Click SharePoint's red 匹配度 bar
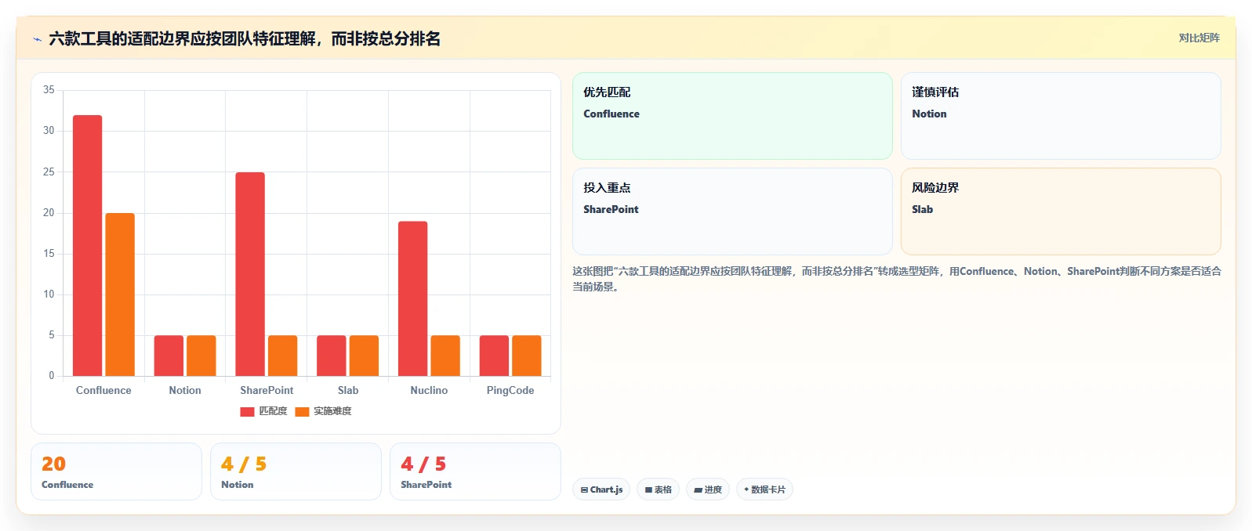1252x531 pixels. point(250,274)
